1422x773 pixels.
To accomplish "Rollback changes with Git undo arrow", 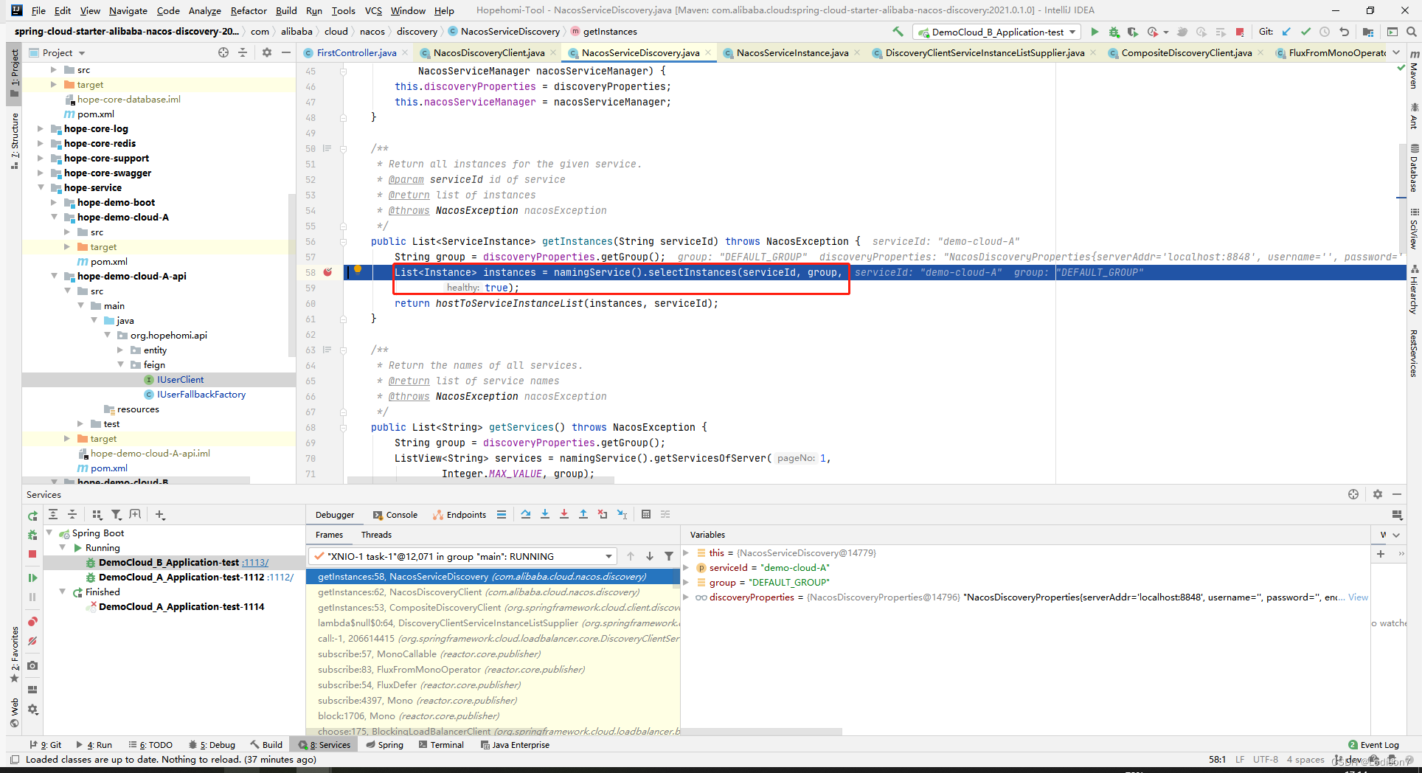I will pyautogui.click(x=1345, y=32).
